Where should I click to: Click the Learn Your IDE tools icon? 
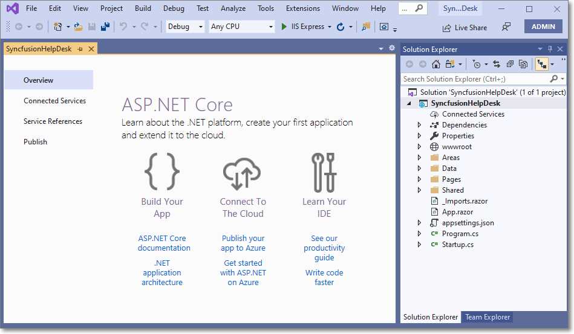pyautogui.click(x=324, y=172)
